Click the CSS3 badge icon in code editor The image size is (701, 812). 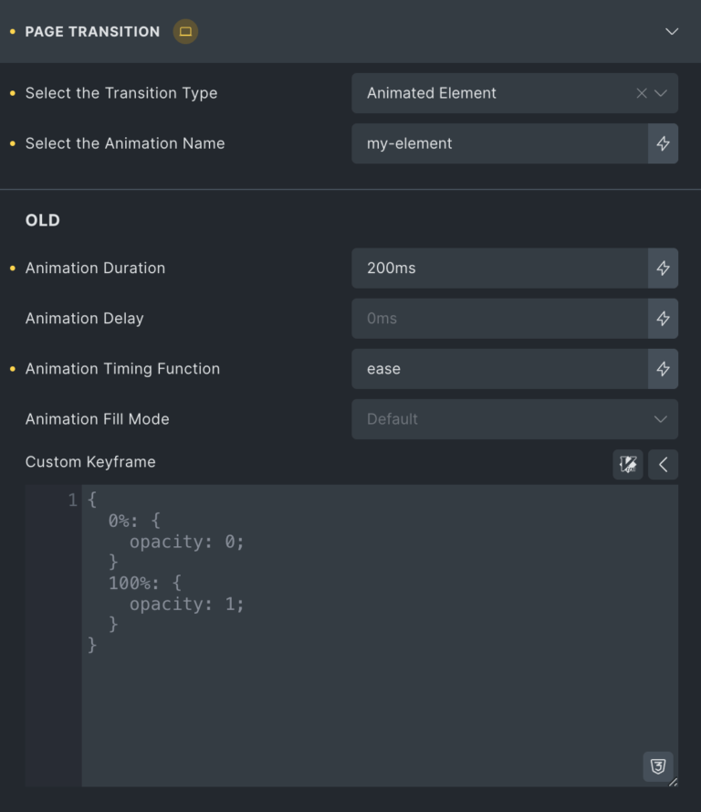658,766
